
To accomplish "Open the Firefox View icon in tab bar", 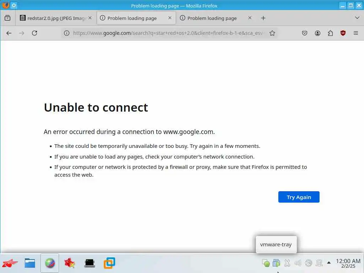I will [x=7, y=18].
